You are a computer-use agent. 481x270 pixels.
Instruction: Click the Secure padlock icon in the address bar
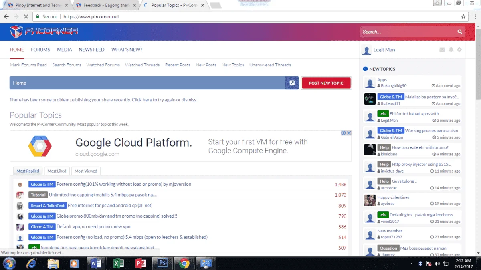click(38, 17)
